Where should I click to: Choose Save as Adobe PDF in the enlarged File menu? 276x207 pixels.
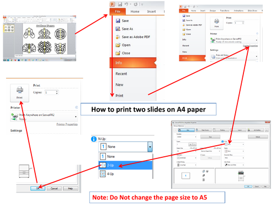[x=132, y=37]
